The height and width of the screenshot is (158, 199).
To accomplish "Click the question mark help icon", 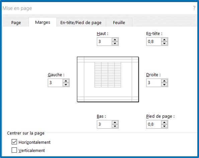I will click(x=194, y=8).
